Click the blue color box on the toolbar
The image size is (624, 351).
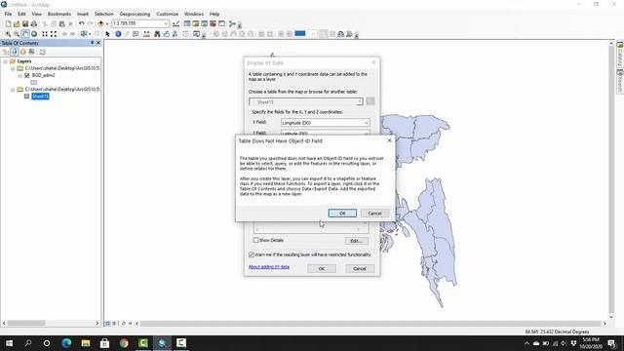point(300,34)
